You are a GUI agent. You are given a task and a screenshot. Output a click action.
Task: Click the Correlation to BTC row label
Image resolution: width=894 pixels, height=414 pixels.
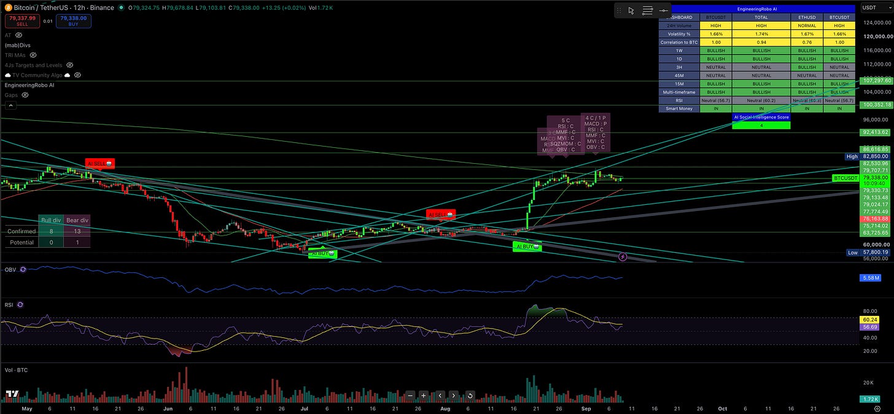point(680,42)
